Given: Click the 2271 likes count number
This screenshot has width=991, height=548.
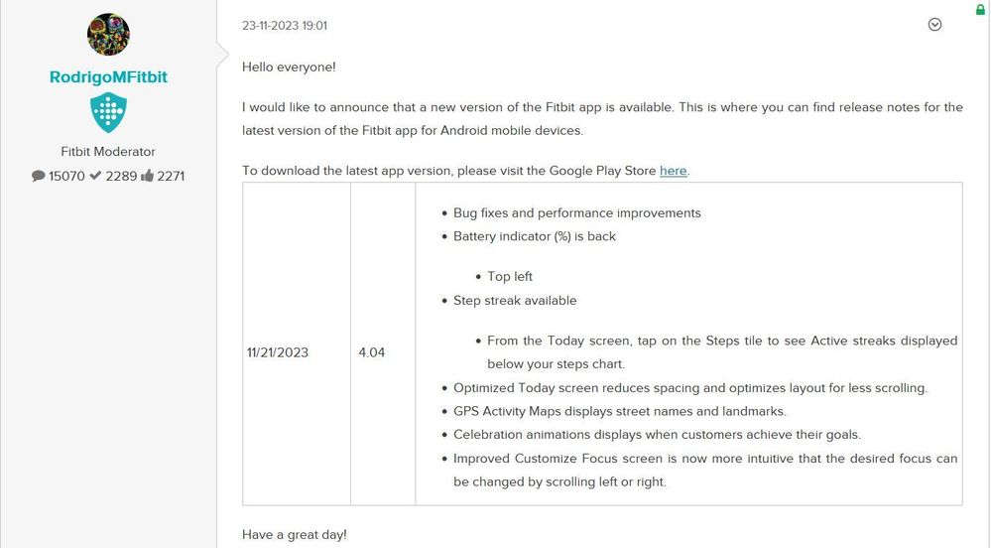Looking at the screenshot, I should coord(171,176).
